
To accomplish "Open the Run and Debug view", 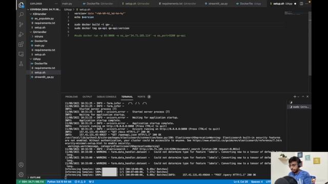I will [21, 34].
